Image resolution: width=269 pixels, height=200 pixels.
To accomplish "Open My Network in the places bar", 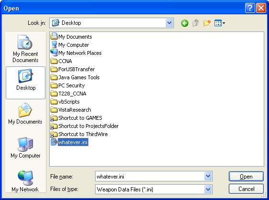I will coord(25,181).
